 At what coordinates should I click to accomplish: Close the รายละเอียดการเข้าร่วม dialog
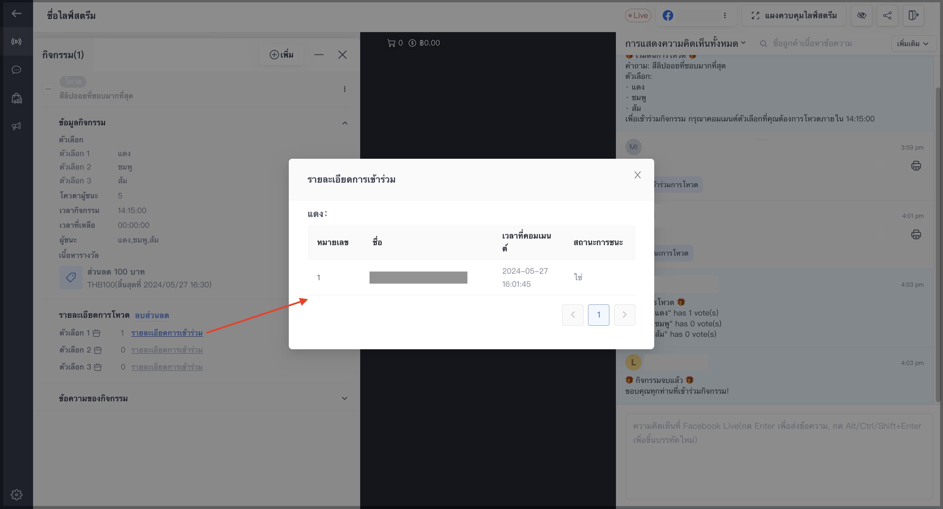tap(637, 175)
